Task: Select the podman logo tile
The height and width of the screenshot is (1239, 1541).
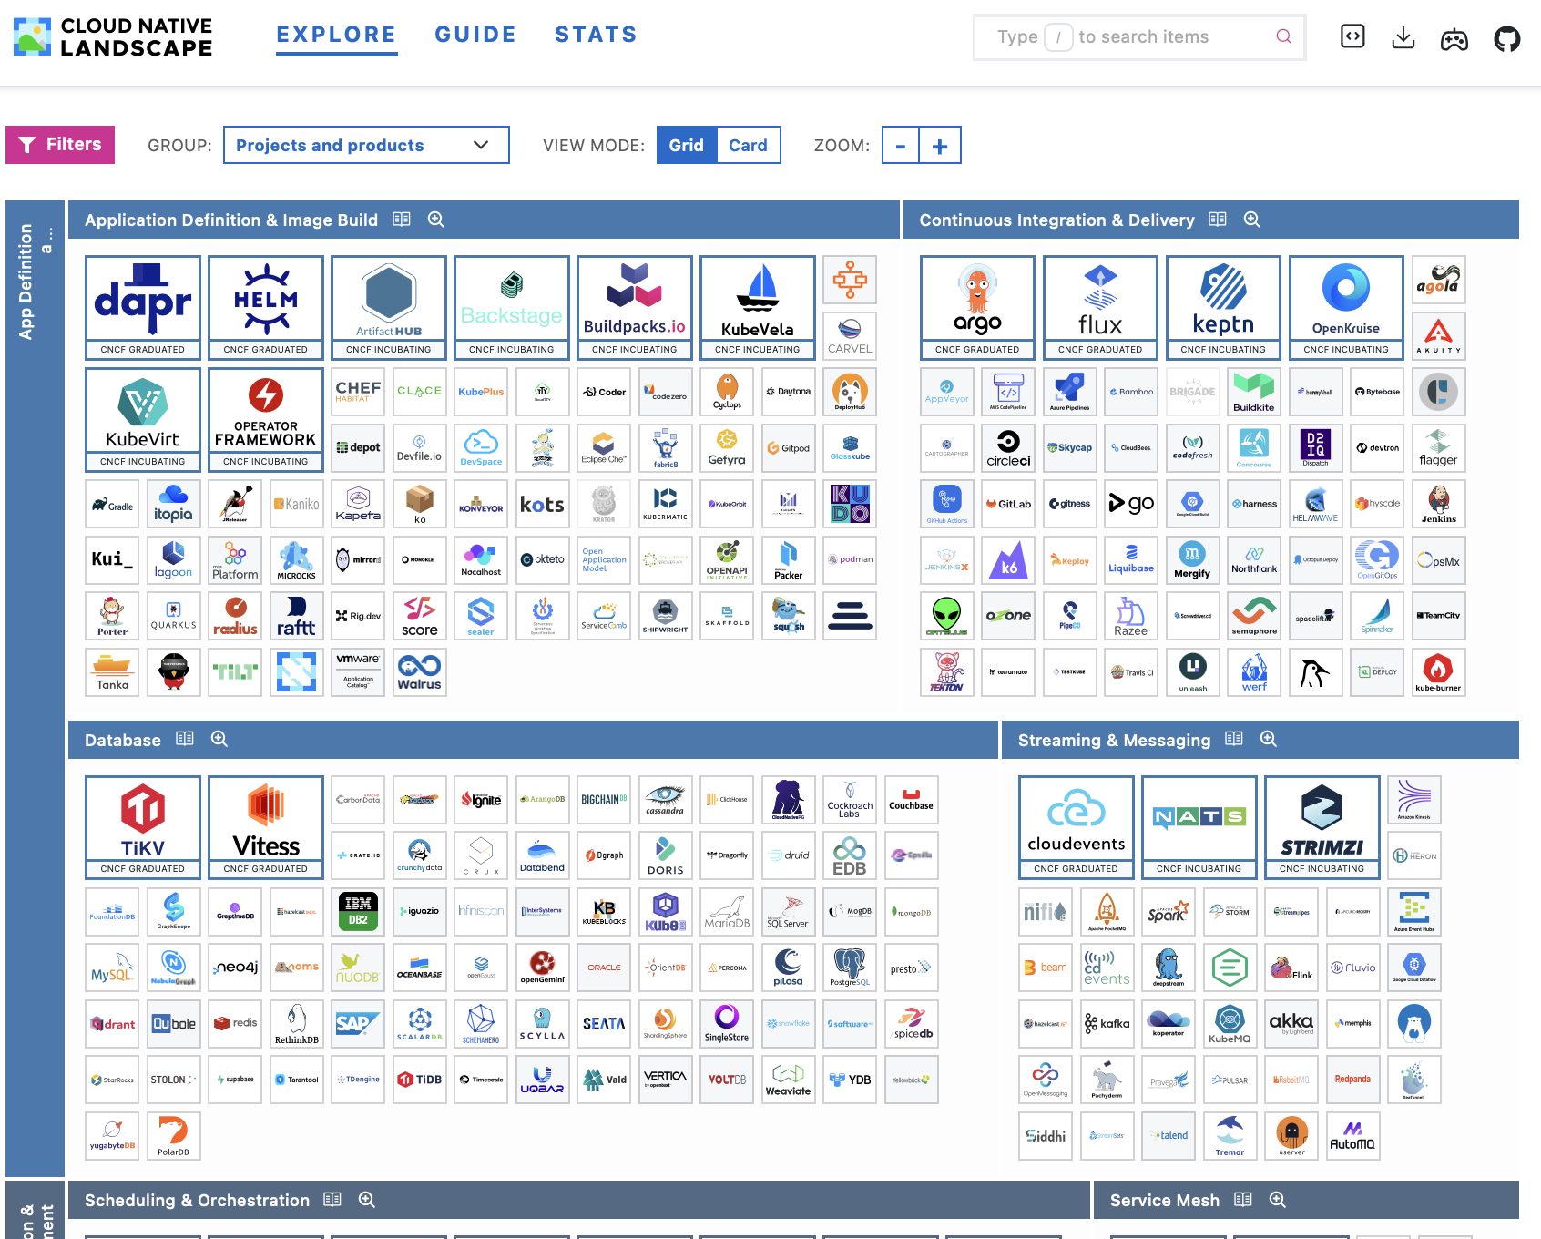Action: [850, 559]
